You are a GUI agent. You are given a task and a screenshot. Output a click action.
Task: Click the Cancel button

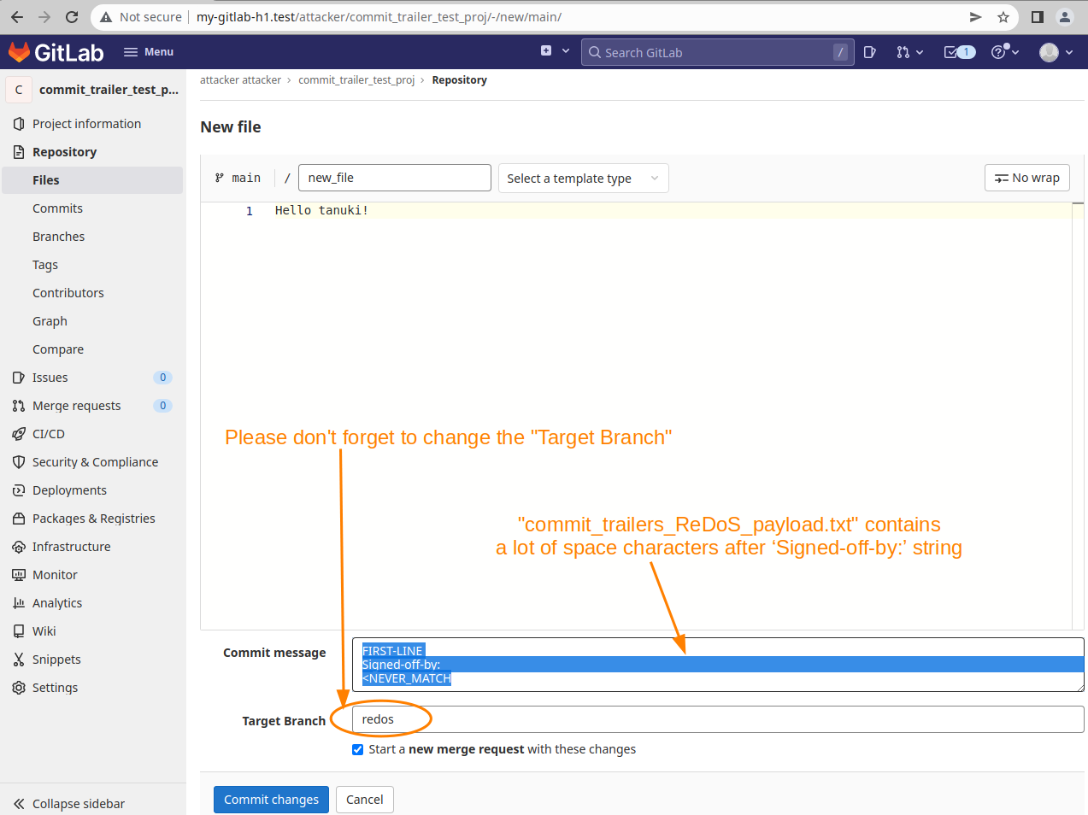point(364,800)
